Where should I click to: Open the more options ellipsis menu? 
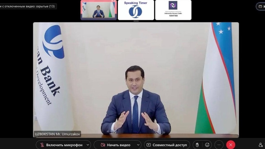pyautogui.click(x=219, y=145)
